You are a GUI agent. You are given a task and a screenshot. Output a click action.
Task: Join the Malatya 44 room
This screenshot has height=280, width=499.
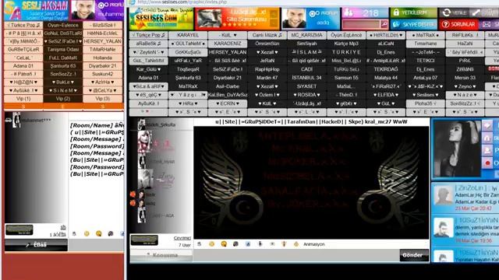click(386, 78)
